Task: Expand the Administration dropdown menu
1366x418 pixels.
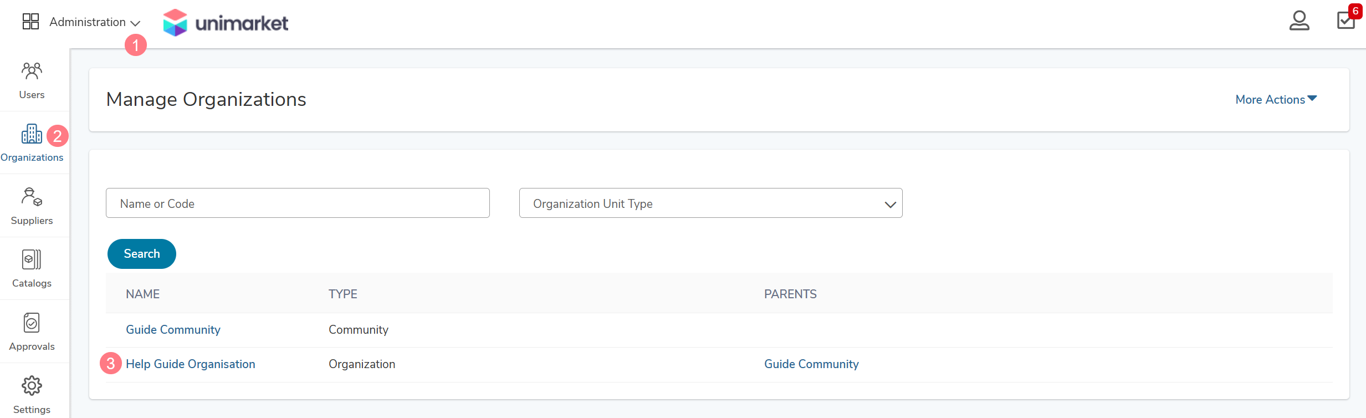Action: [95, 22]
